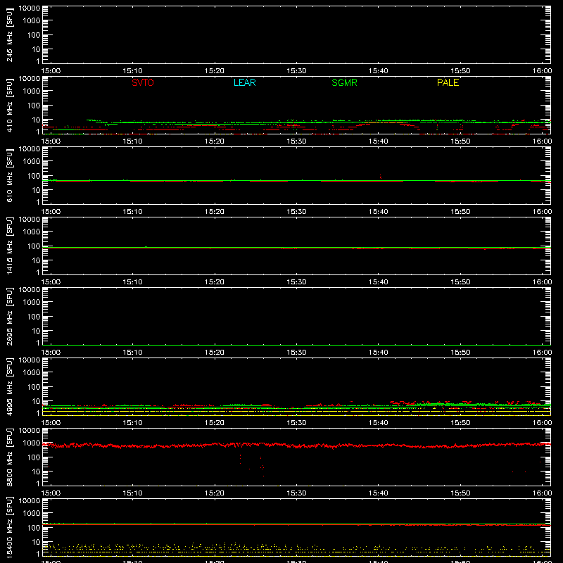Click the noisy red trace in 8800 MHz plot
The width and height of the screenshot is (563, 563).
pos(296,445)
